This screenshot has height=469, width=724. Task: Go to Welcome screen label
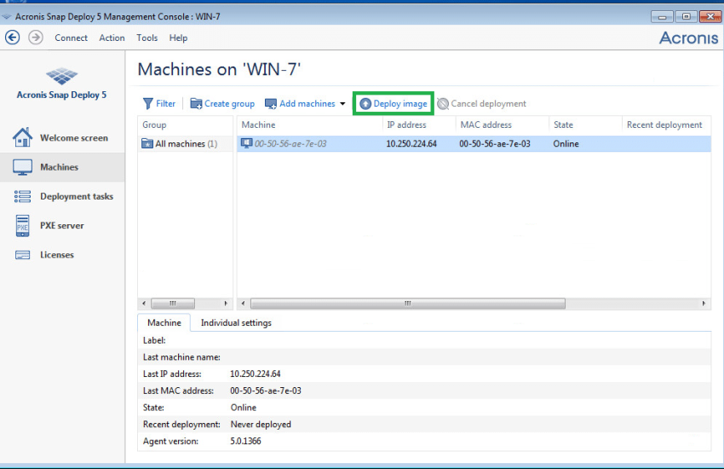[x=74, y=137]
